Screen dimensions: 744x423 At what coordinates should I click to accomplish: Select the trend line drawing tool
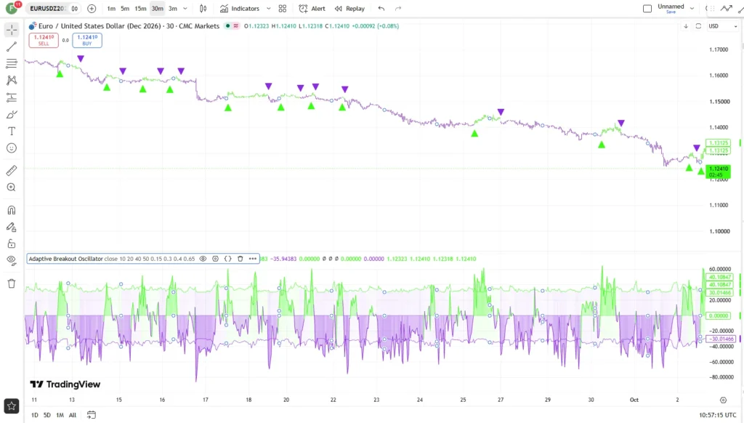coord(12,47)
